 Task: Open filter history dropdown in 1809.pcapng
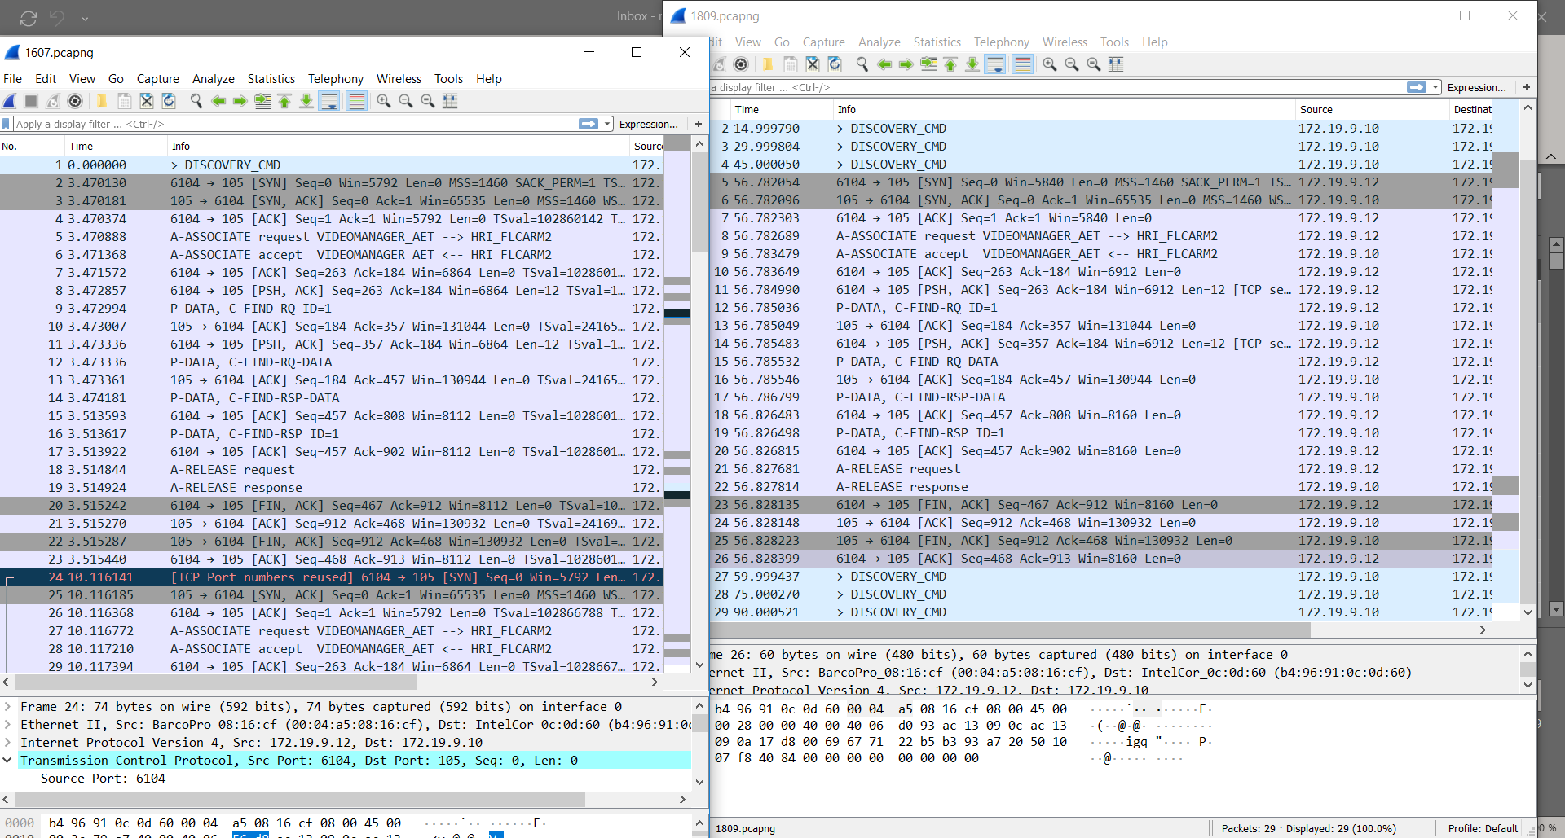(x=1435, y=87)
